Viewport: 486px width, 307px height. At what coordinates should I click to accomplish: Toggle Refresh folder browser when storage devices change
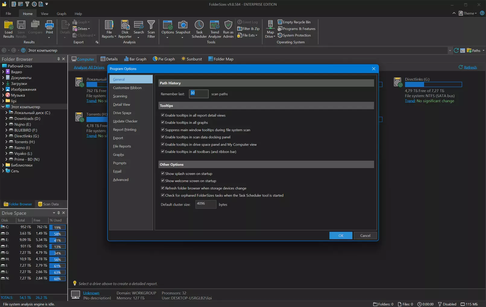(x=163, y=188)
